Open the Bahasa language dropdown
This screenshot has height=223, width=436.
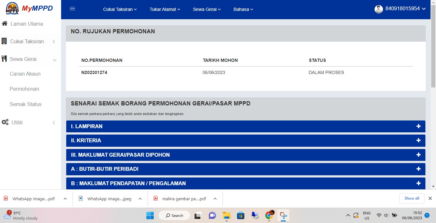click(243, 9)
